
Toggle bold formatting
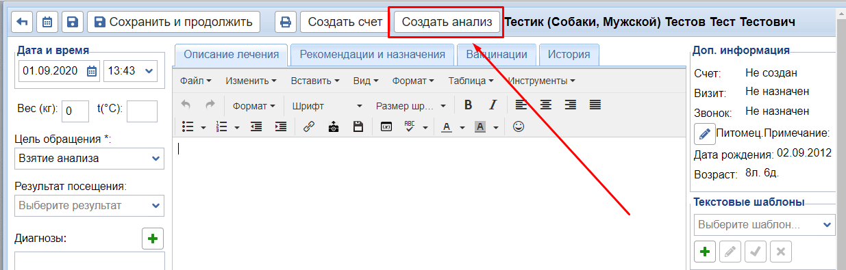[469, 105]
